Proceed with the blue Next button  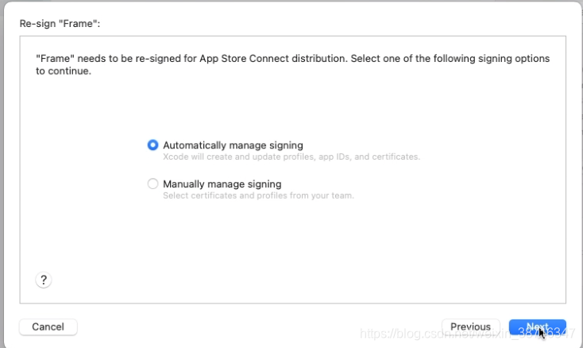[537, 327]
